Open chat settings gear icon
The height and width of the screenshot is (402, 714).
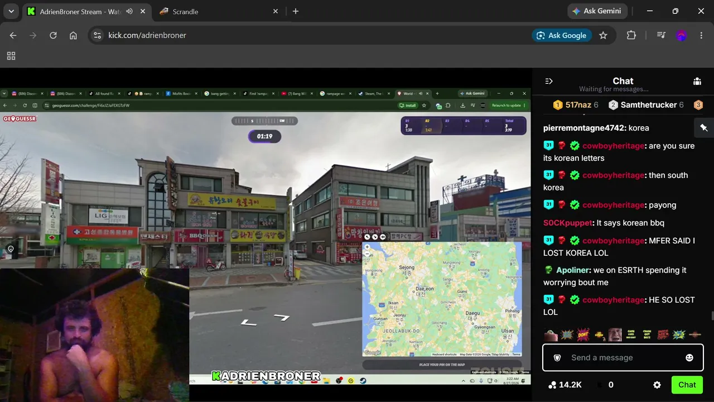[x=657, y=385]
